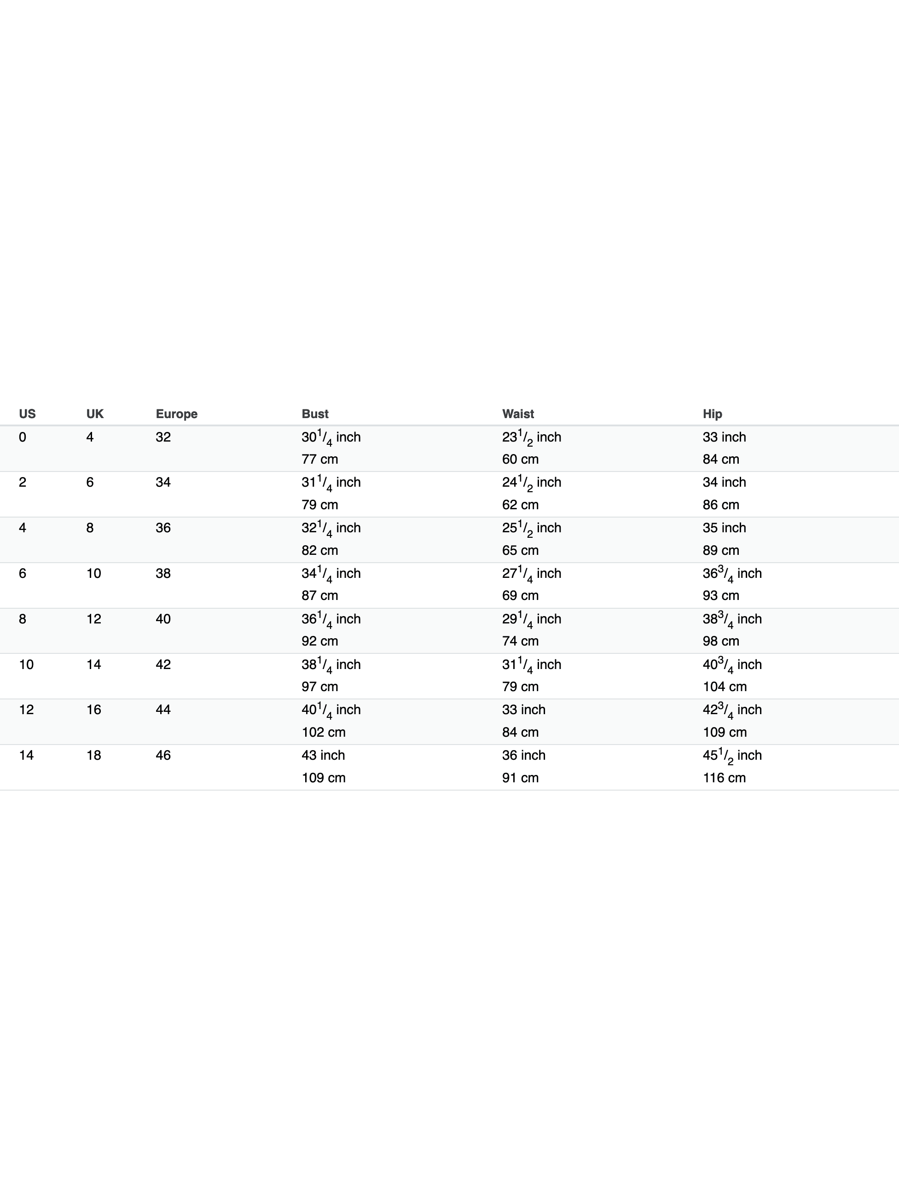899x1199 pixels.
Task: Select the 43 inch bust value
Action: [323, 755]
